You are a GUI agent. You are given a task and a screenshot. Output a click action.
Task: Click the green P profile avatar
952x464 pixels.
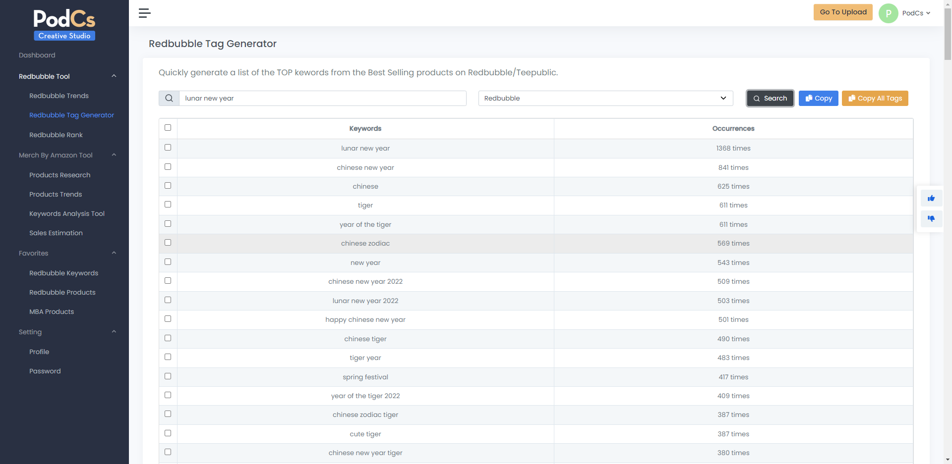click(x=888, y=13)
